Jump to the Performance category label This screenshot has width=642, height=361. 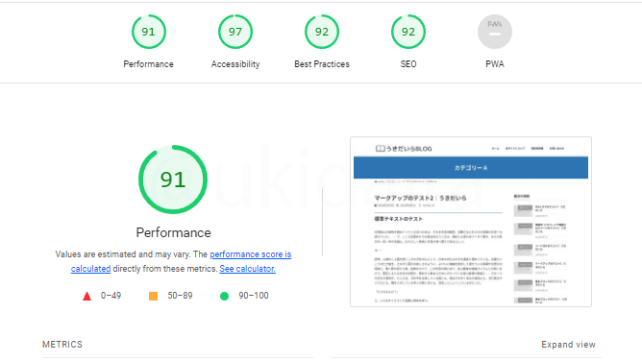[x=149, y=64]
